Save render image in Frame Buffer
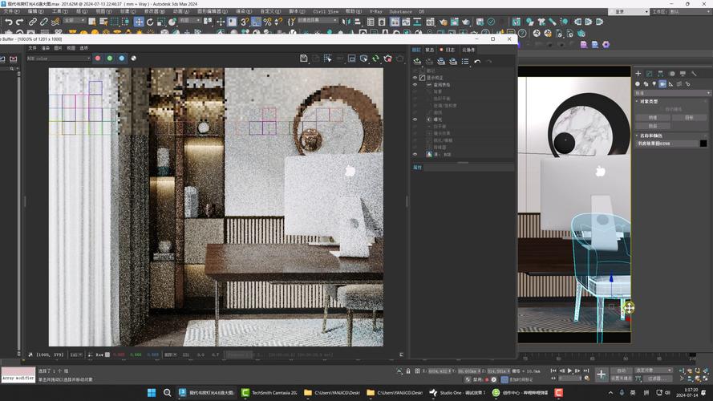 click(304, 59)
